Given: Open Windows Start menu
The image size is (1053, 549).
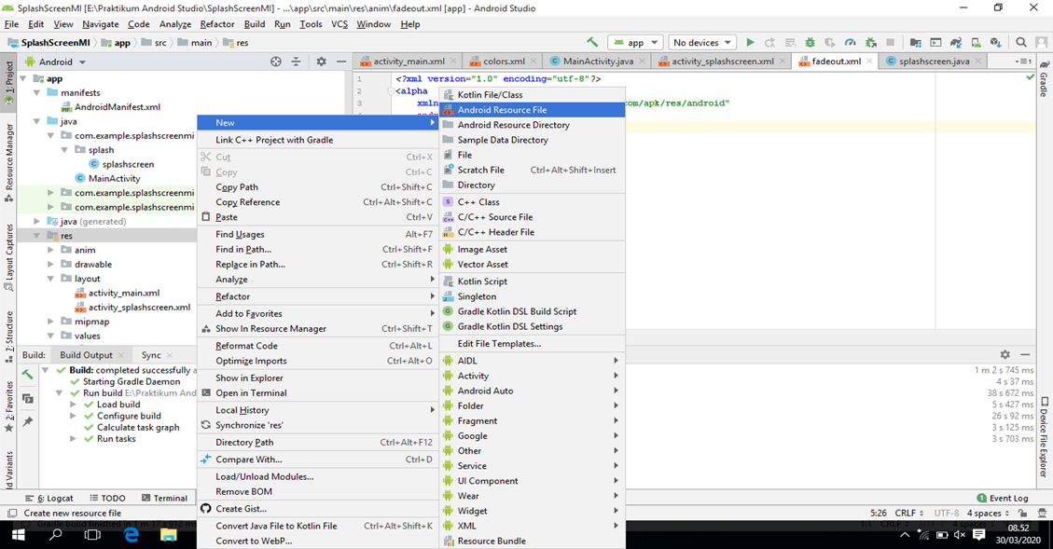Looking at the screenshot, I should tap(18, 535).
